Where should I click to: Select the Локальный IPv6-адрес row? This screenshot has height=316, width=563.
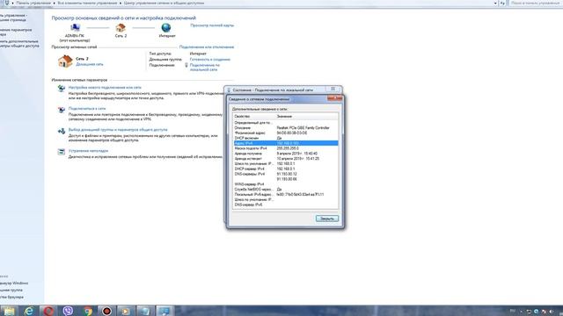(285, 195)
